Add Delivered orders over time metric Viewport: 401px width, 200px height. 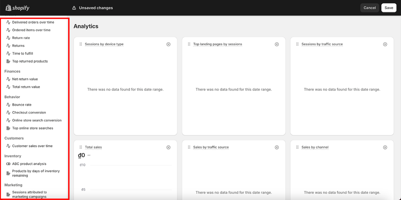point(33,22)
